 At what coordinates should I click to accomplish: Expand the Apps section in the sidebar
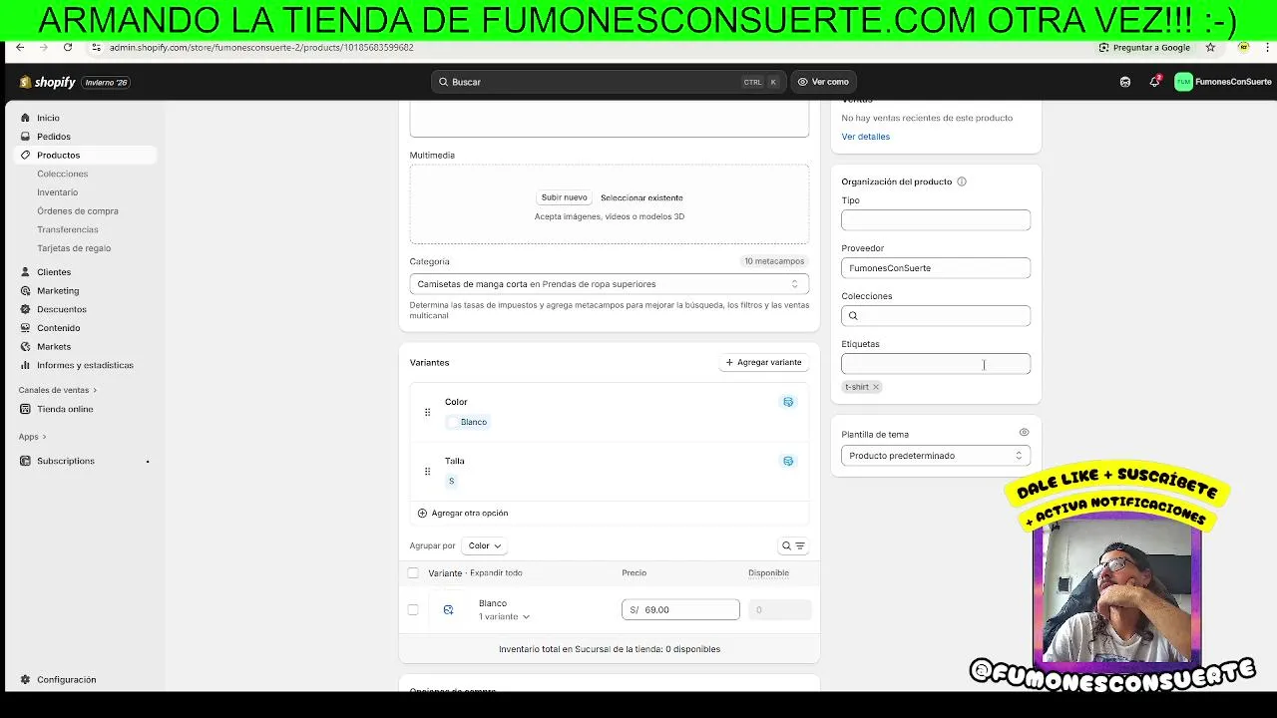(x=32, y=437)
